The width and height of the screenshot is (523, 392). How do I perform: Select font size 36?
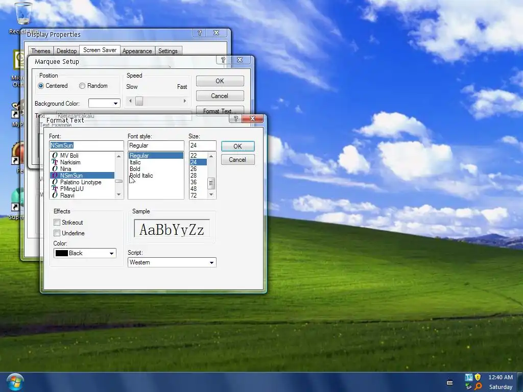pyautogui.click(x=198, y=182)
